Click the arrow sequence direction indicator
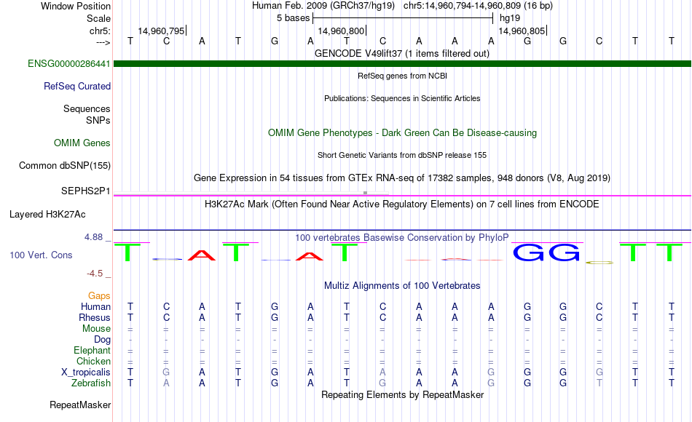 coord(103,42)
